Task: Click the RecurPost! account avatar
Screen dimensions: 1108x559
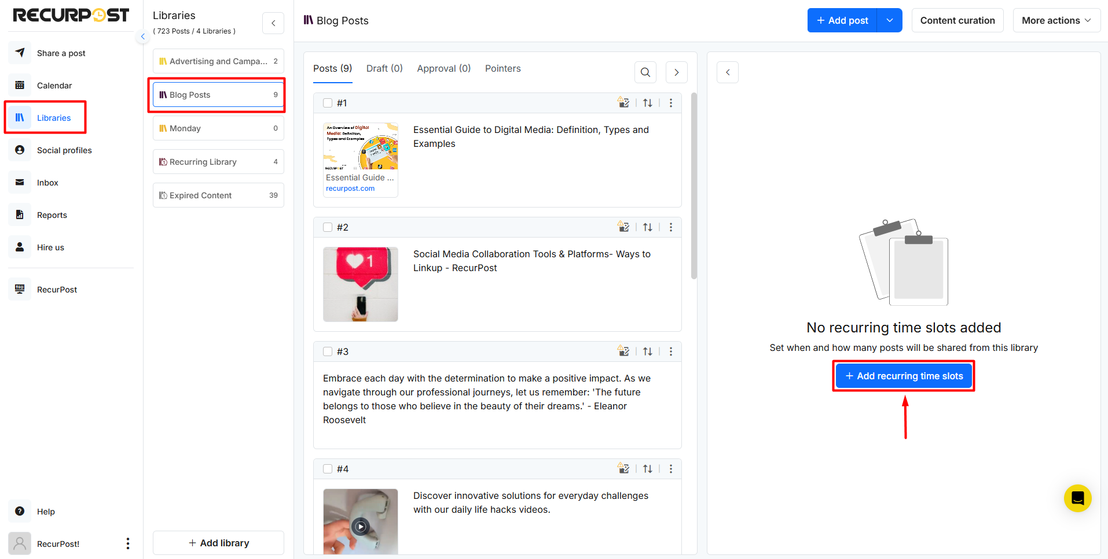Action: tap(20, 543)
